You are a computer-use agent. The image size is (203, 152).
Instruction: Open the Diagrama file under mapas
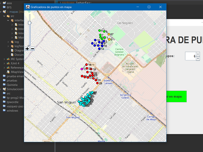click(18, 50)
